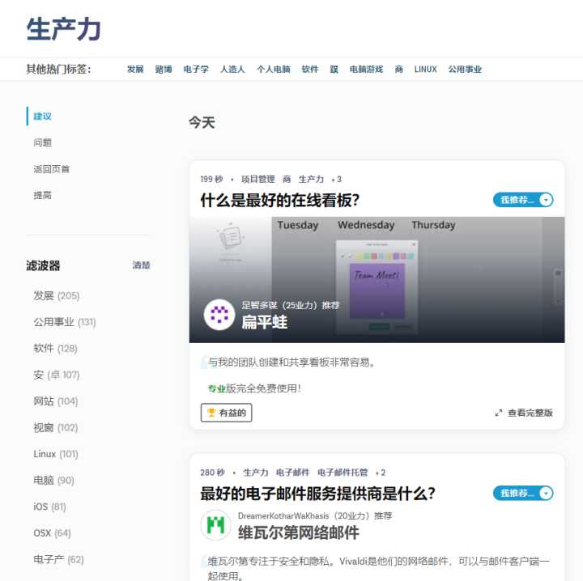Image resolution: width=583 pixels, height=581 pixels.
Task: Open the 扁平蛙 purple pixel logo
Action: [219, 315]
